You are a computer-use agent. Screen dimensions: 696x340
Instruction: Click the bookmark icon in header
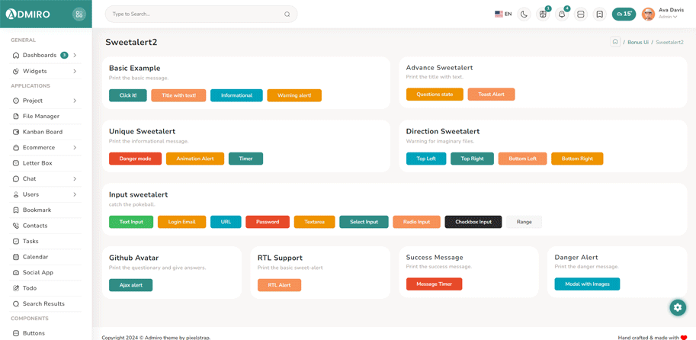599,14
